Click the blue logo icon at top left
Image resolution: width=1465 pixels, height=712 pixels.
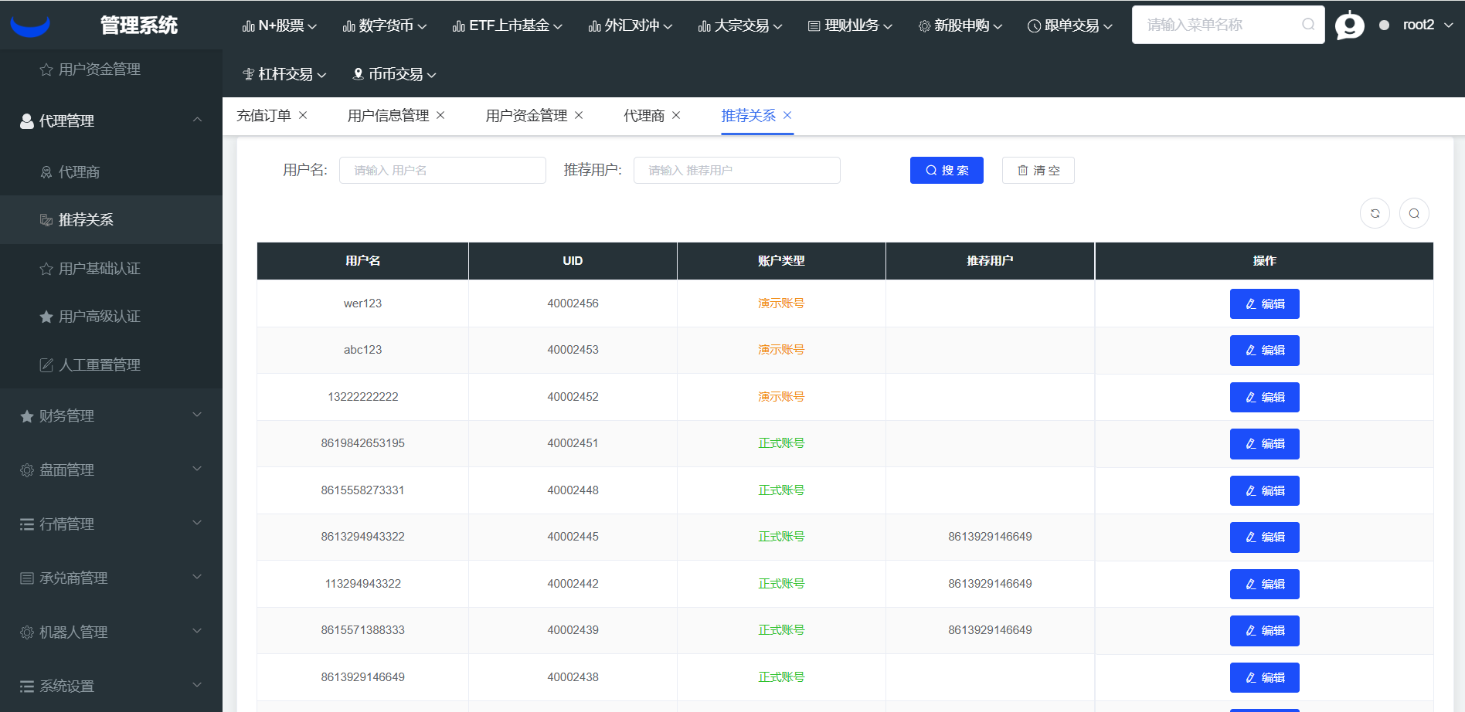(x=30, y=25)
